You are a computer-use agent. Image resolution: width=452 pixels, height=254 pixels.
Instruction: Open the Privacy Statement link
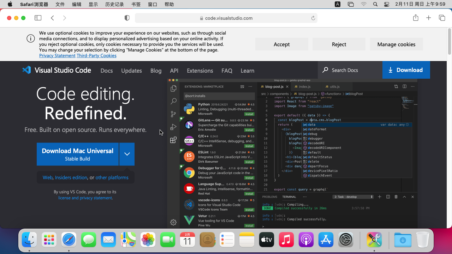coord(57,56)
